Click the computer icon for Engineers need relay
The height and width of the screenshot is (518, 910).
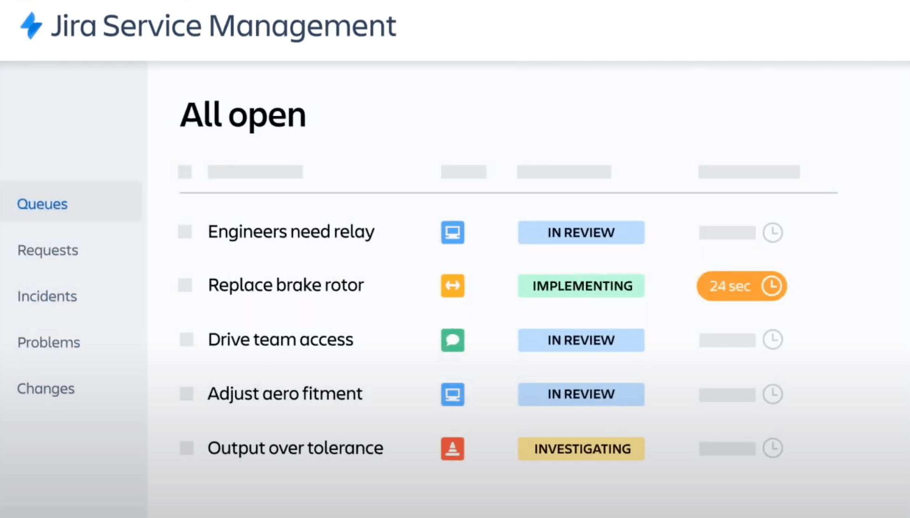point(452,232)
